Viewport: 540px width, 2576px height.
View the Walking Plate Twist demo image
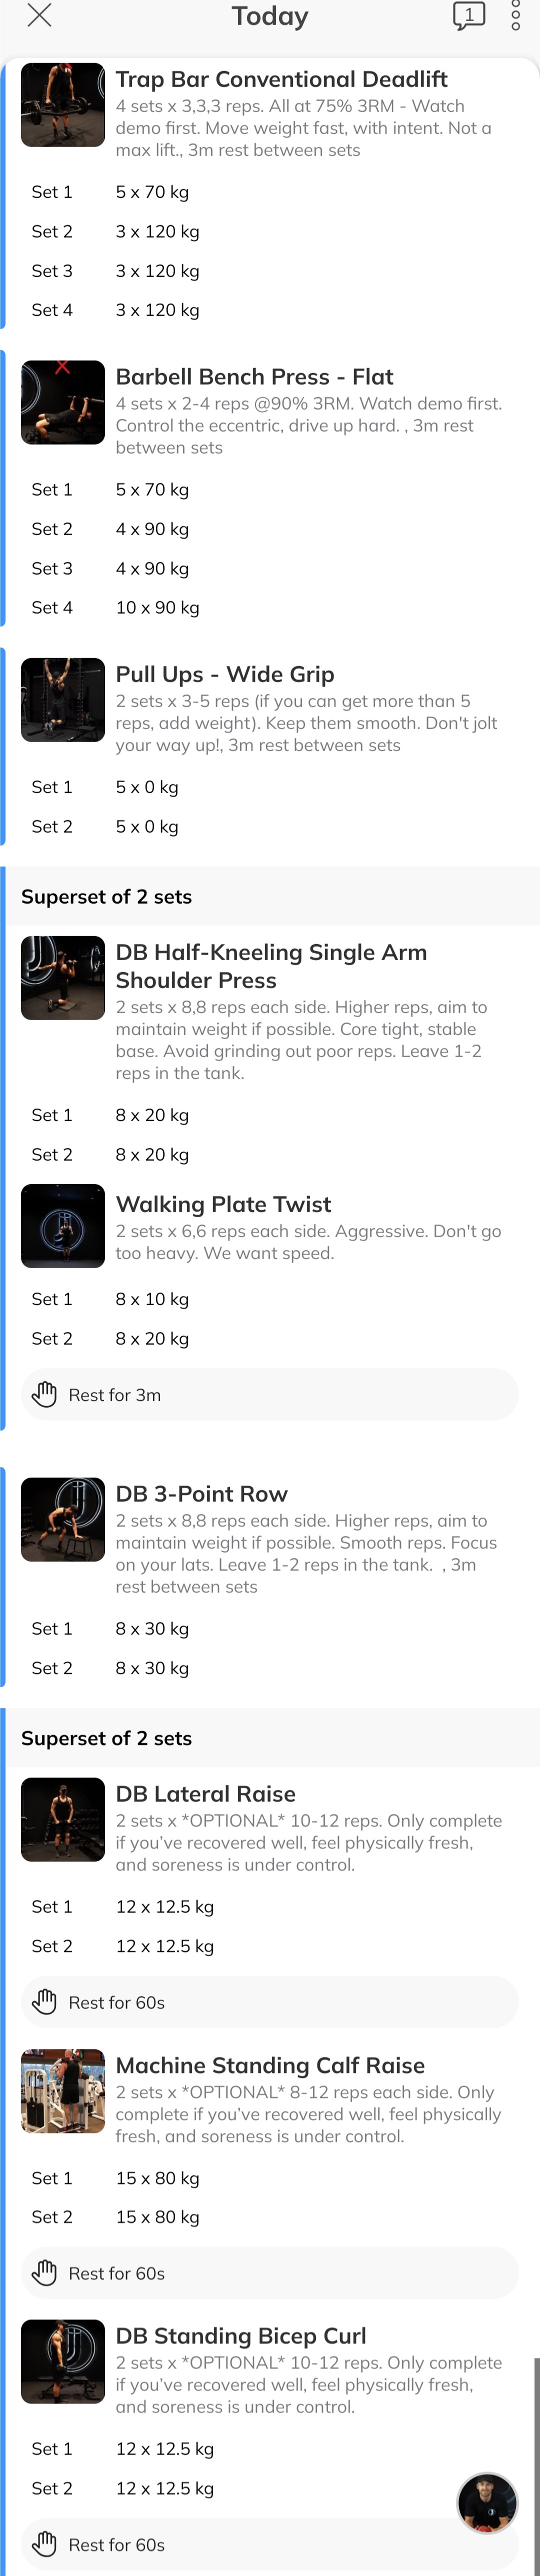pos(62,1225)
